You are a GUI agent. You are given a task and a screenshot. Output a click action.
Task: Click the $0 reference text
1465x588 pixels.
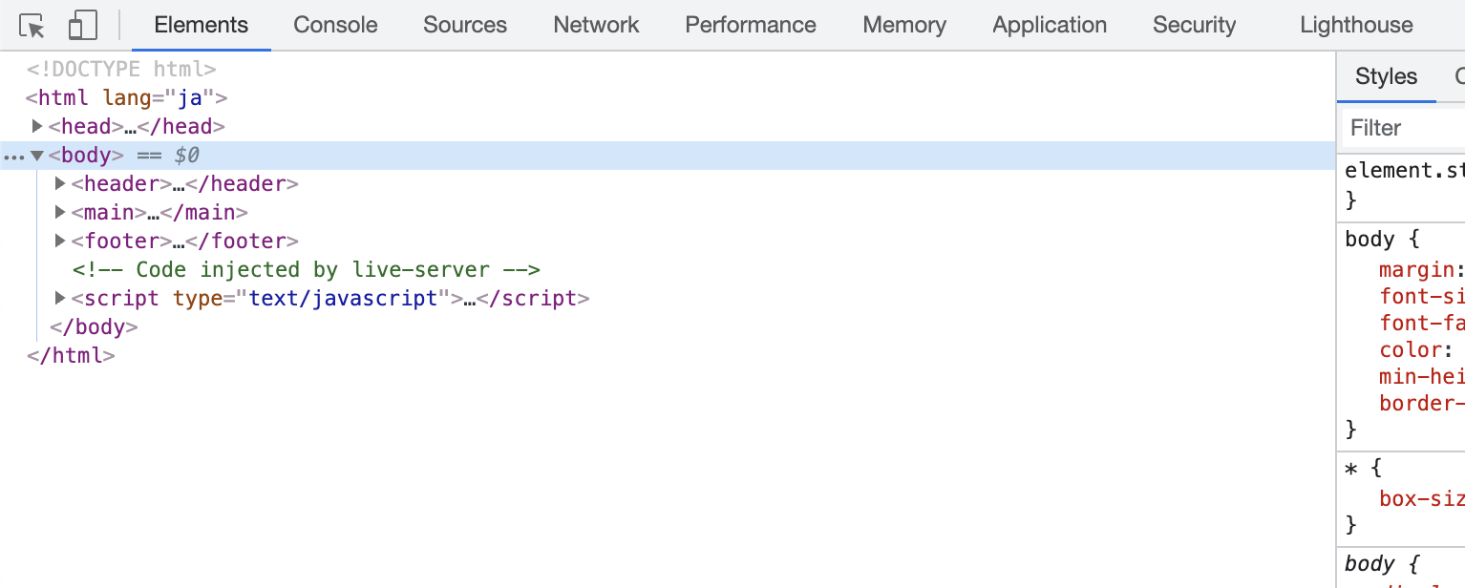186,155
